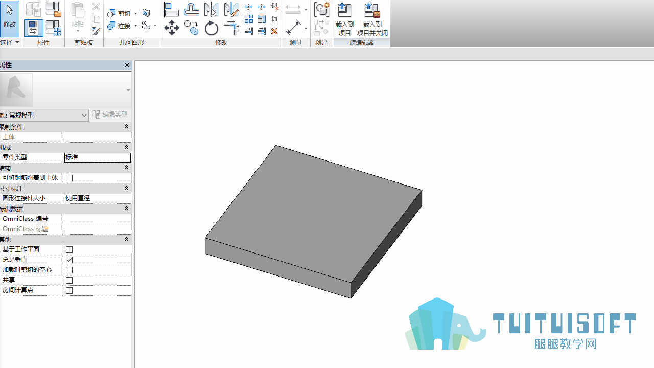
Task: Toggle the Properties palette icon
Action: (x=33, y=28)
